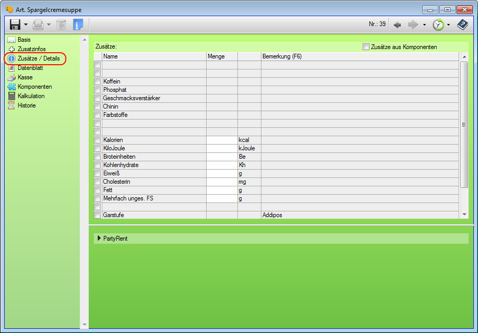Open Komponenten in the sidebar
478x333 pixels.
34,87
